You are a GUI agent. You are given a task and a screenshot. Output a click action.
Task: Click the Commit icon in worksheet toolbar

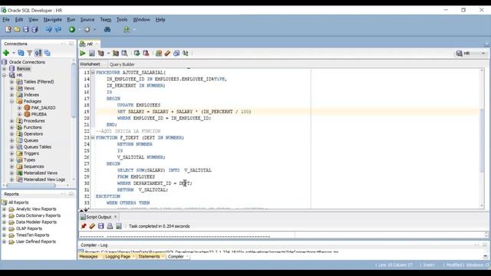(137, 53)
